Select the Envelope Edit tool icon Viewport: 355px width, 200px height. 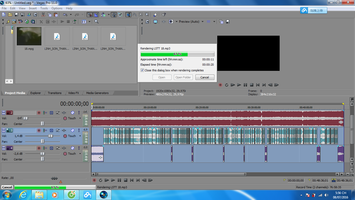(135, 15)
